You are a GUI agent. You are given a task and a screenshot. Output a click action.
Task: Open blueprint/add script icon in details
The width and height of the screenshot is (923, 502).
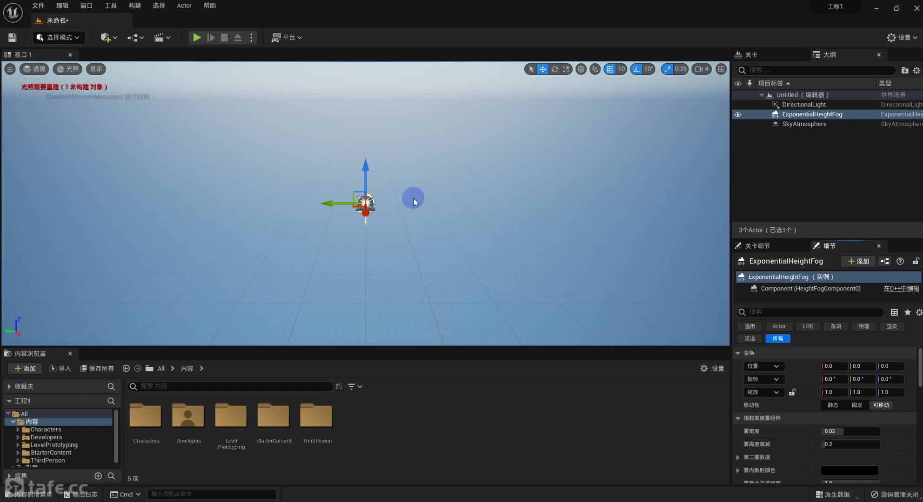(885, 261)
